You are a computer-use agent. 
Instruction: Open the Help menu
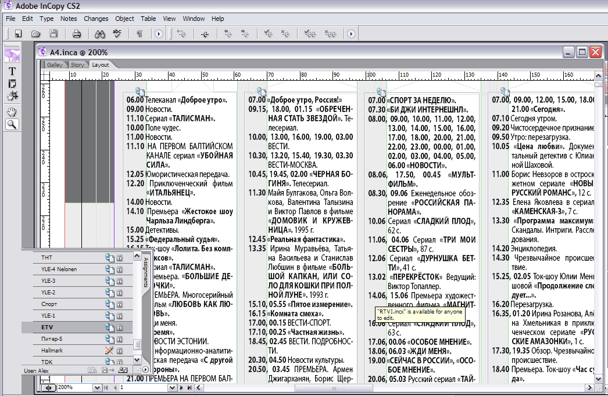click(x=217, y=19)
